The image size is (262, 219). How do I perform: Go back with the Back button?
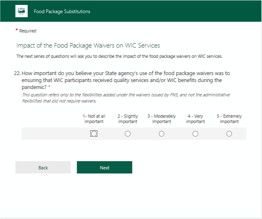click(x=43, y=167)
